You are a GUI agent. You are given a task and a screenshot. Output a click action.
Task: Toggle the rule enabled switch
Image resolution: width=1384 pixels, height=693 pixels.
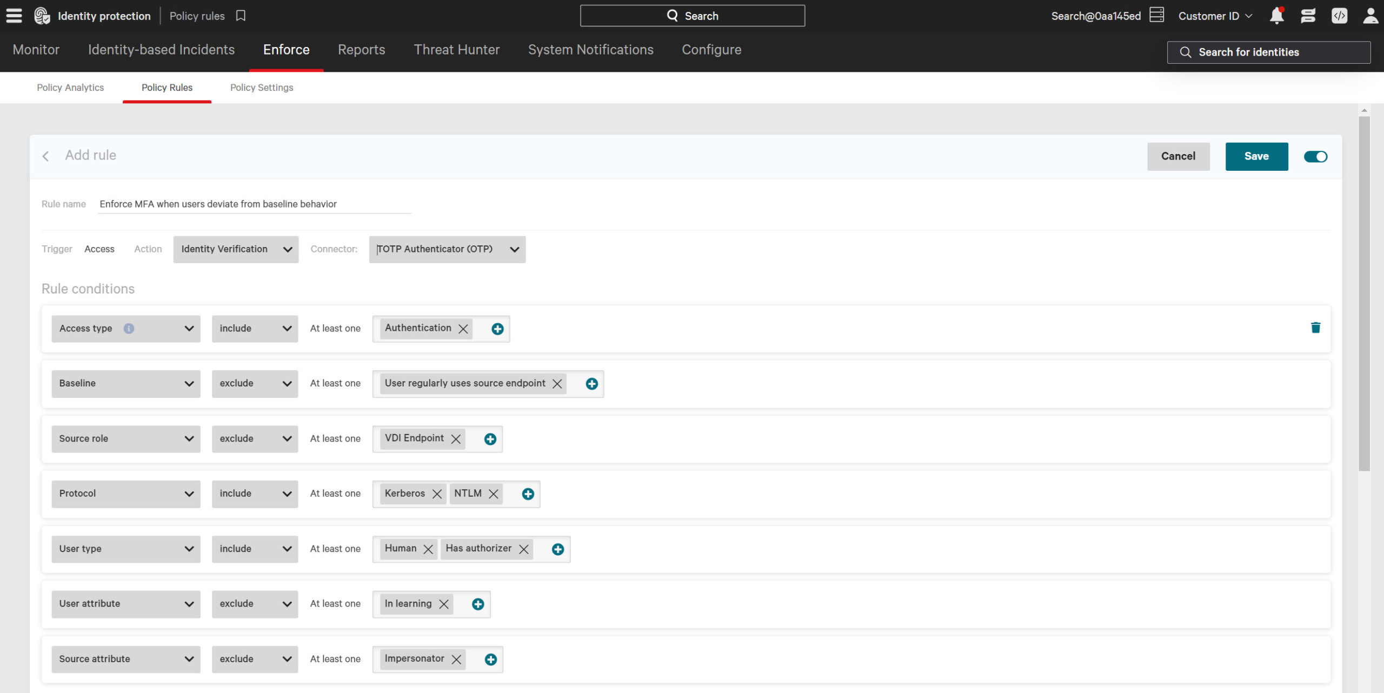1315,157
